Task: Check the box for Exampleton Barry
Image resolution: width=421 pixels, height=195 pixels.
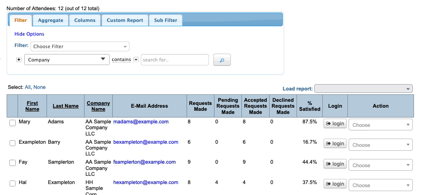Action: point(13,143)
